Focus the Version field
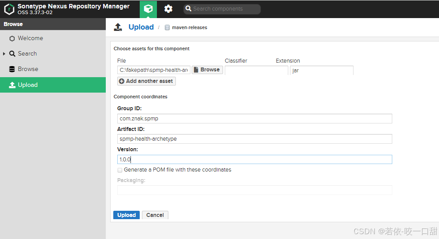439x239 pixels. [254, 160]
